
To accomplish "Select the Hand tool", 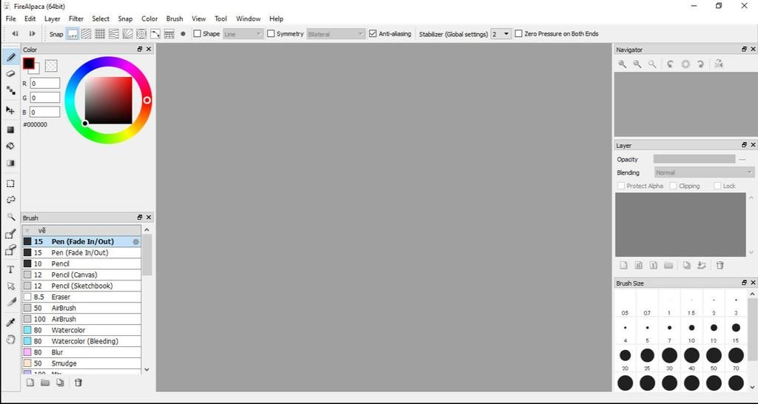I will [10, 339].
